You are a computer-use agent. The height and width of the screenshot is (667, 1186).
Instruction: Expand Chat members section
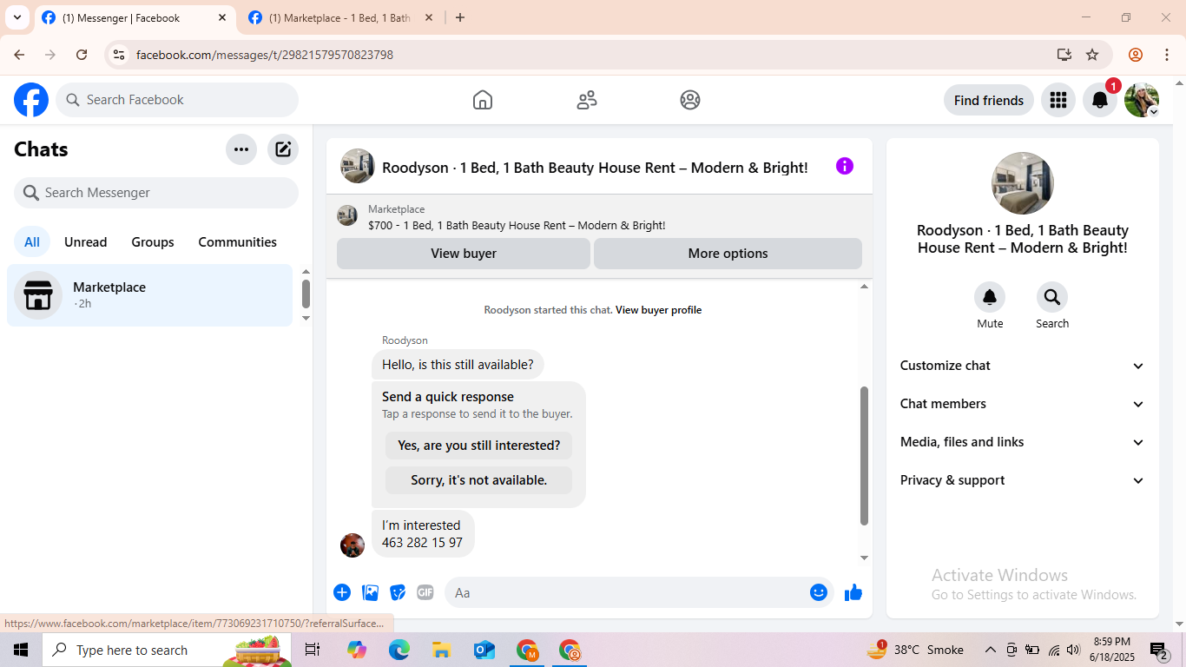click(x=1023, y=404)
